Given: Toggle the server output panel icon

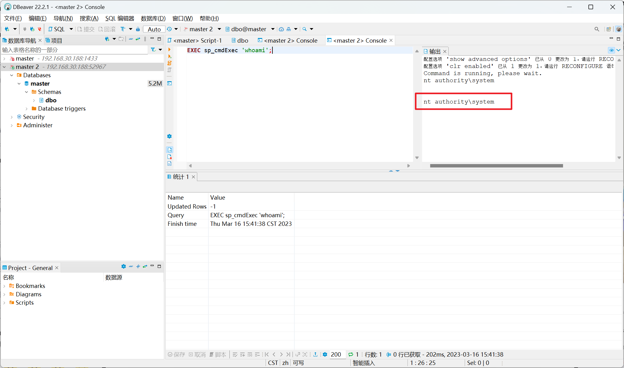Looking at the screenshot, I should coord(169,150).
